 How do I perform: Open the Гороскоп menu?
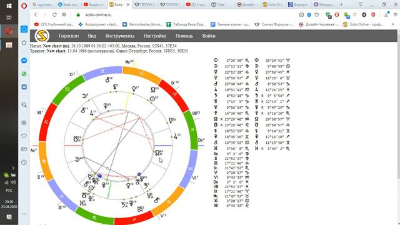69,36
